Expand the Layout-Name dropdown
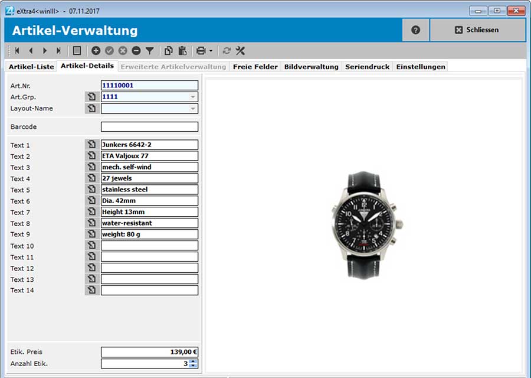This screenshot has width=531, height=378. [x=193, y=109]
